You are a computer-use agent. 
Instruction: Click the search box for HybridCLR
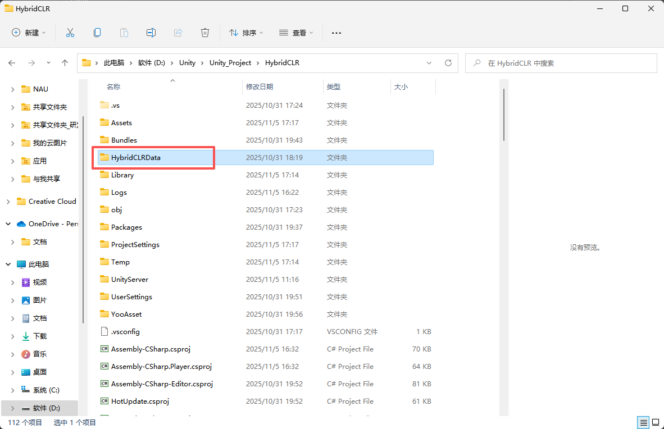561,63
